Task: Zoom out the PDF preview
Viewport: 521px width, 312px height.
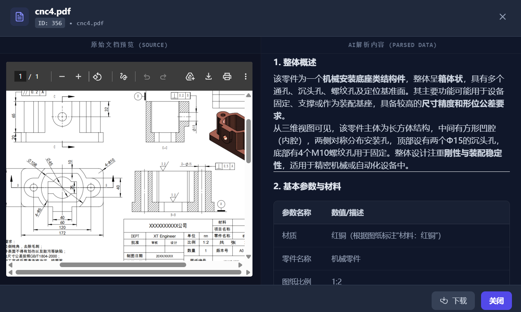Action: pos(62,77)
